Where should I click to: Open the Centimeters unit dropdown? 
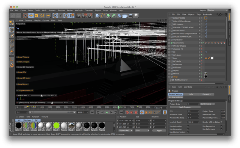pos(207,104)
